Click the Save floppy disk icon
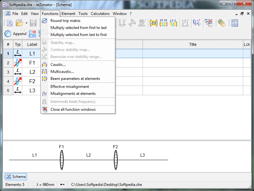Image resolution: width=254 pixels, height=191 pixels. coord(33,23)
